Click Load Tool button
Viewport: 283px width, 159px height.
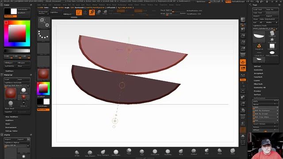point(259,9)
